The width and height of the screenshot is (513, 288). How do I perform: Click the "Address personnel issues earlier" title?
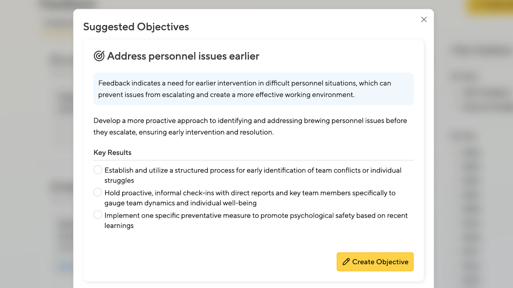183,56
